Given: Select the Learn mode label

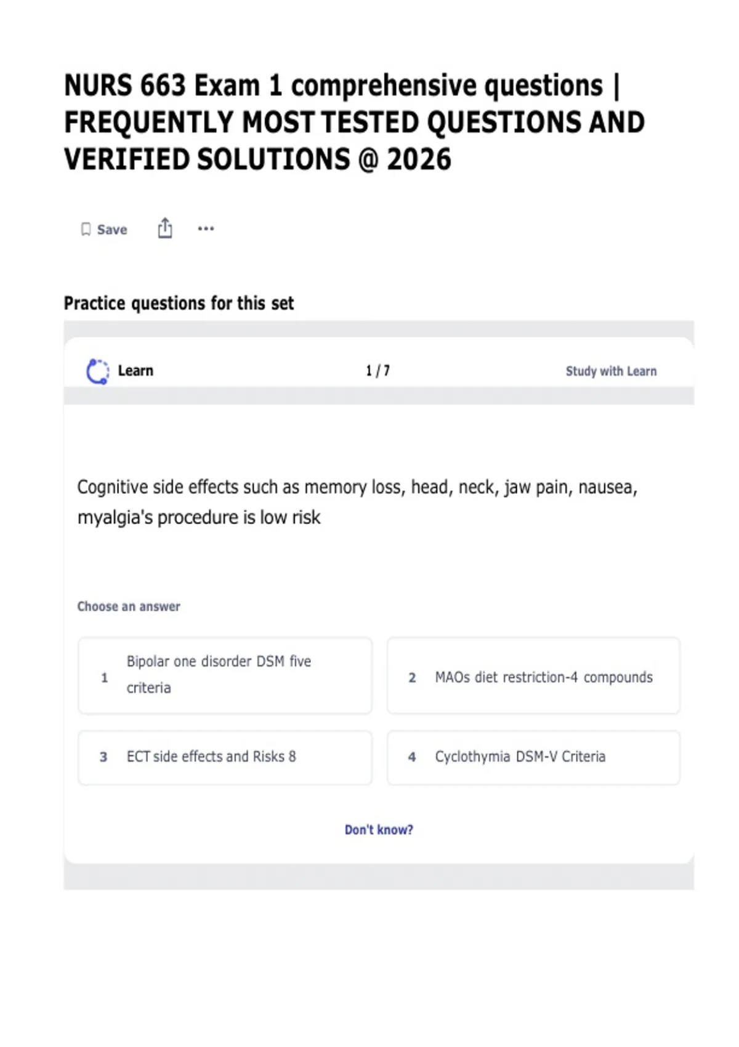Looking at the screenshot, I should point(135,371).
